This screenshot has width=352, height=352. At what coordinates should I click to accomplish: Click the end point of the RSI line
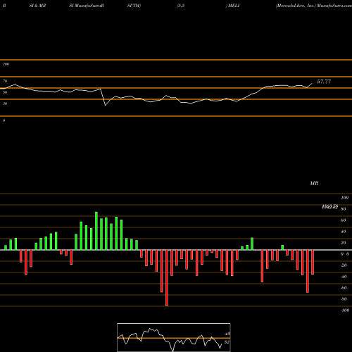(312, 83)
